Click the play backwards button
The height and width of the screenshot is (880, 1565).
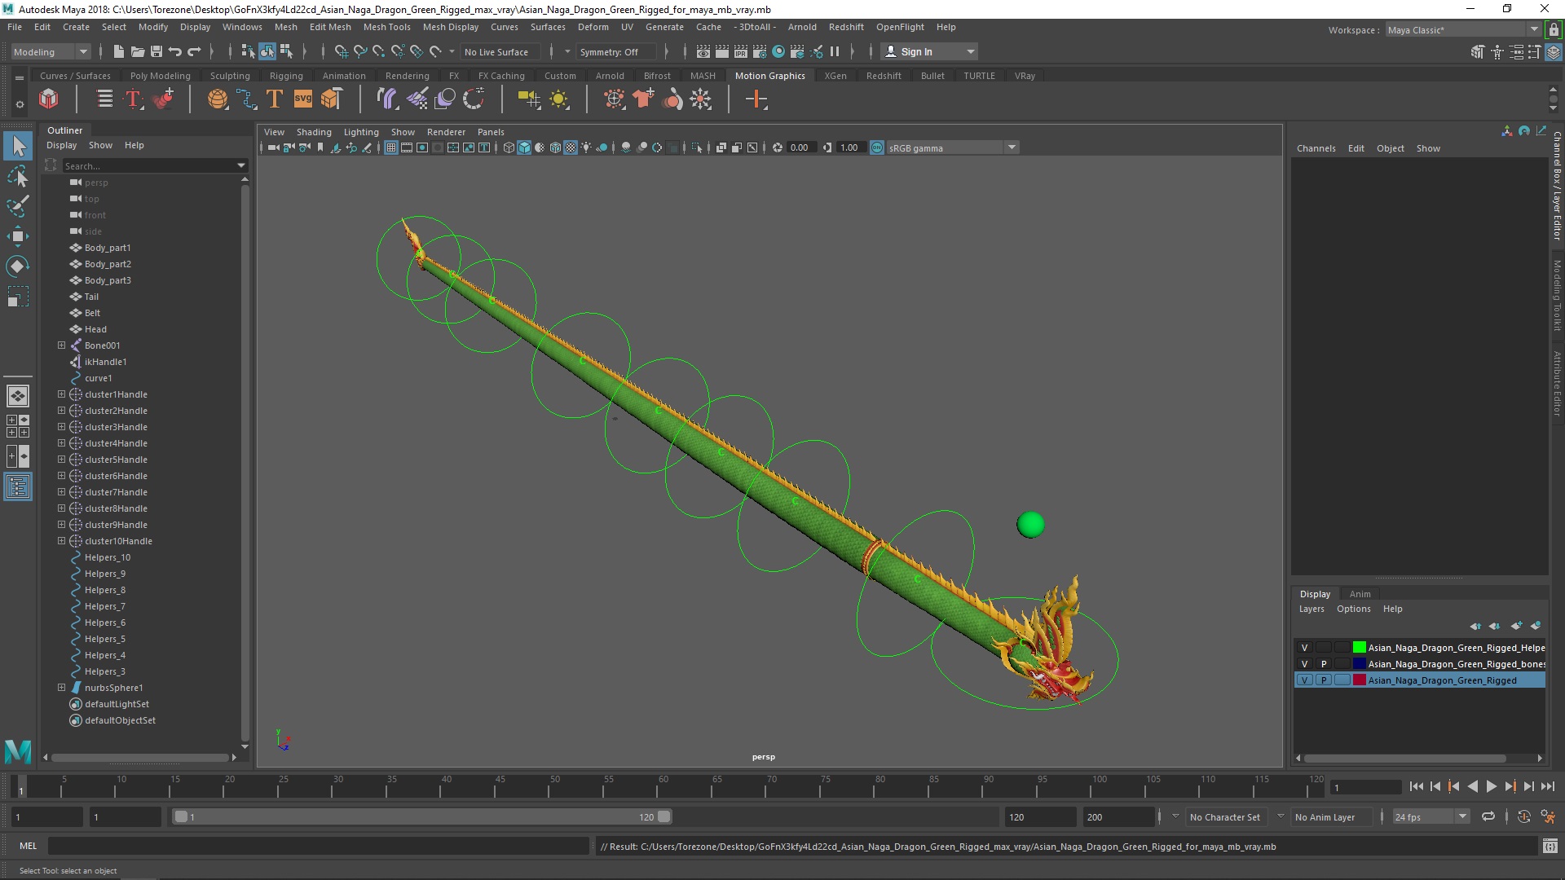click(x=1472, y=786)
